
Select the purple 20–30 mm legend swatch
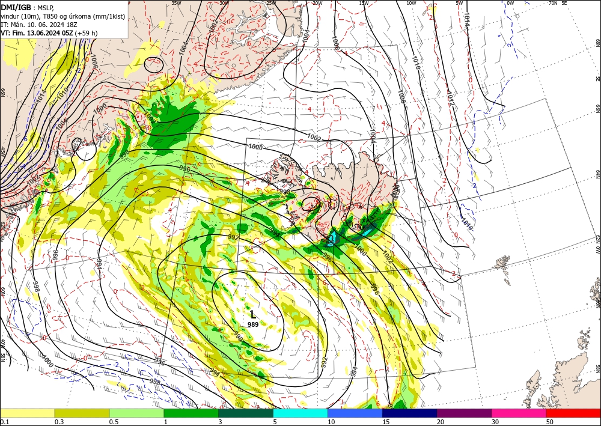tap(464, 413)
